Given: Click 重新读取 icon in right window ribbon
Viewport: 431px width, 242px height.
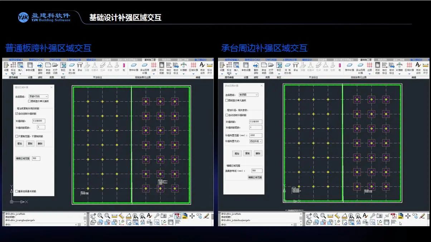Looking at the screenshot, I should click(256, 66).
